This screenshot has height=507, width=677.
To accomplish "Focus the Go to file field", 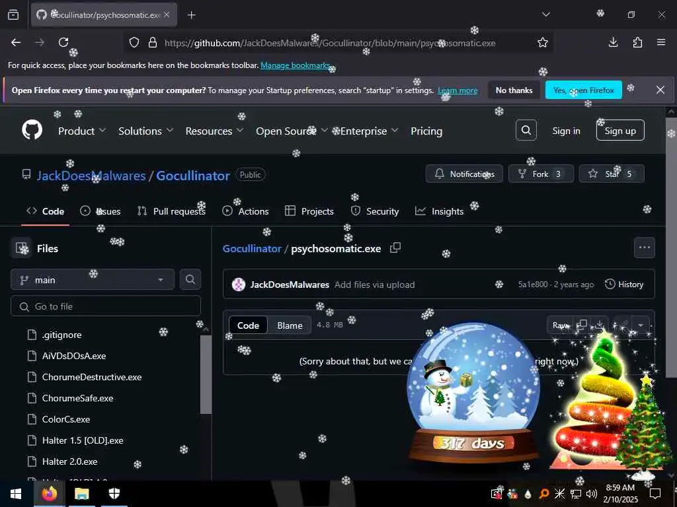I will (x=106, y=306).
